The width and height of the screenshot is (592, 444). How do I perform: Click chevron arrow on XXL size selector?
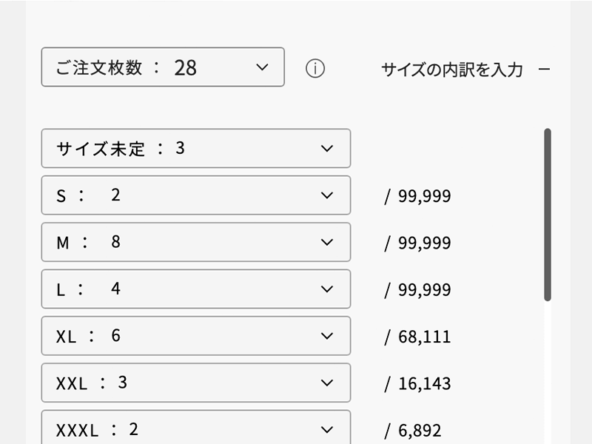[327, 383]
